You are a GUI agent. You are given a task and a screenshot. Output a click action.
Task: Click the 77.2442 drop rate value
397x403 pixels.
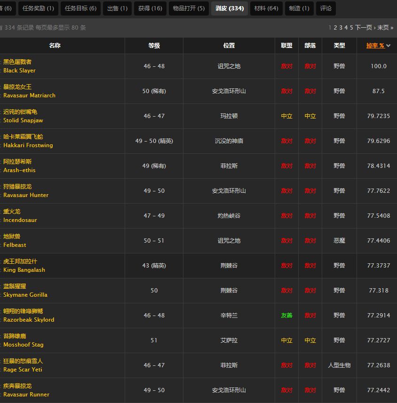(379, 390)
